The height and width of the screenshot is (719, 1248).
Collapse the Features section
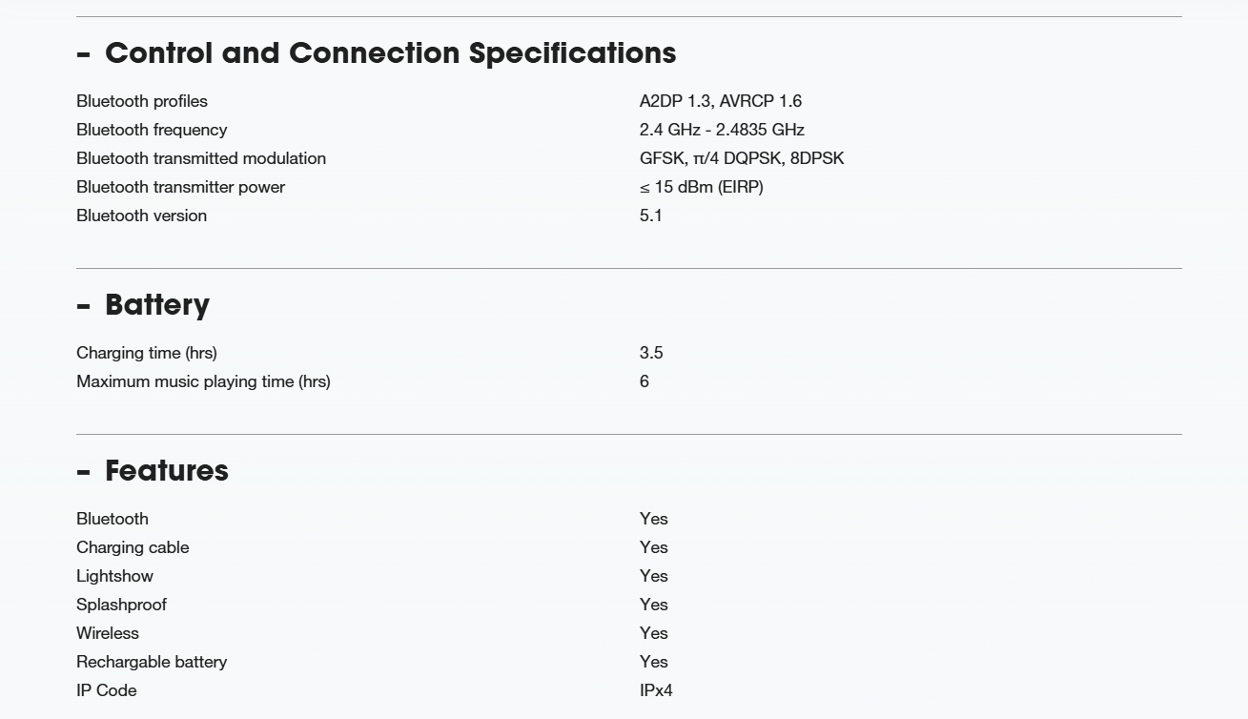(x=153, y=470)
